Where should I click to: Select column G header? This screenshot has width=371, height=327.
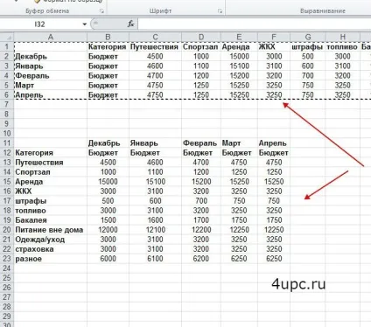pos(308,37)
